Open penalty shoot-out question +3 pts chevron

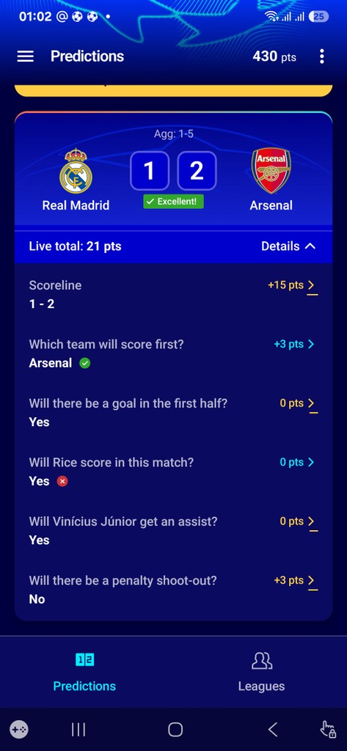point(312,581)
